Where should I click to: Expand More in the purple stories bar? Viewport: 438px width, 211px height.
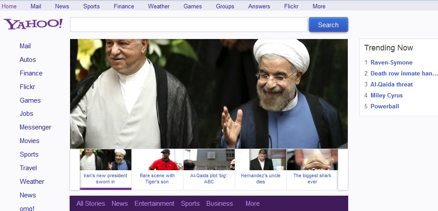coord(252,204)
